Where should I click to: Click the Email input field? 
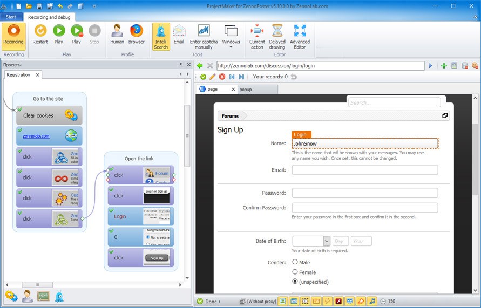(x=364, y=170)
